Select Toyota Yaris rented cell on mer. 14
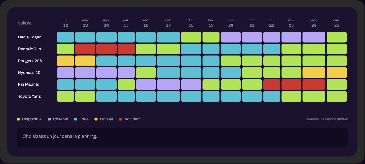 (x=106, y=97)
